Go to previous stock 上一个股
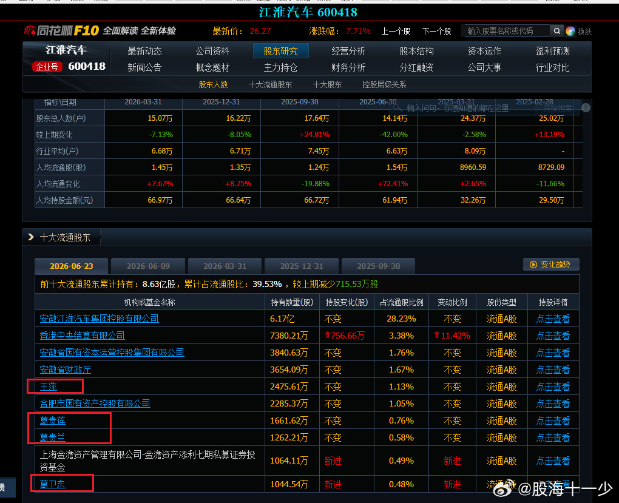This screenshot has height=503, width=619. coord(396,31)
